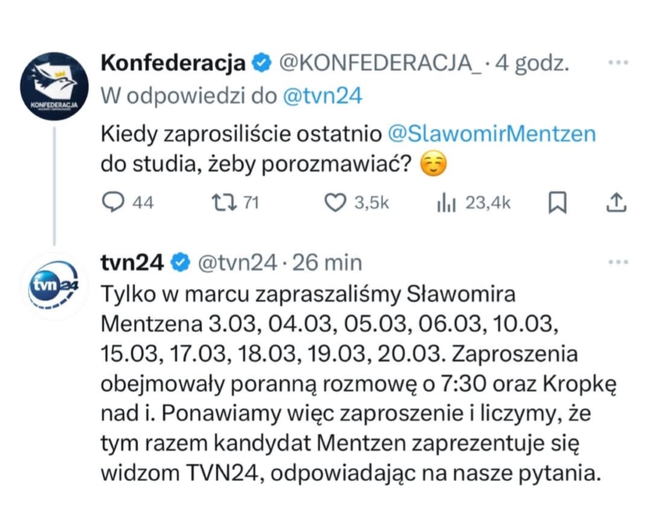Screen dimensions: 651x532
Task: Click the share icon on Konfederacja's tweet
Action: pos(615,203)
